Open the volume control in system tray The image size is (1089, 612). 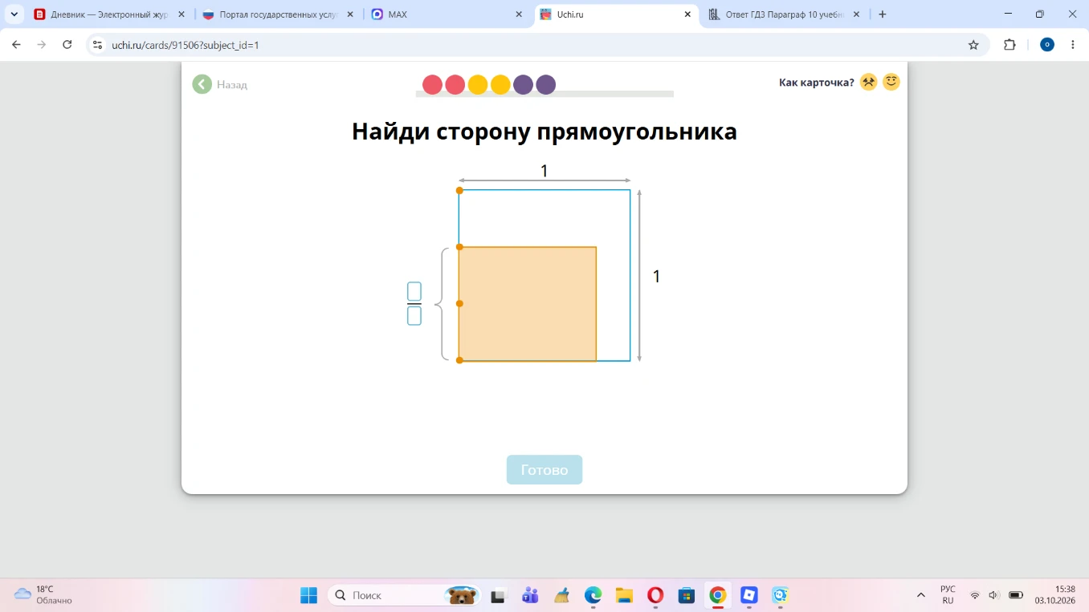coord(994,595)
